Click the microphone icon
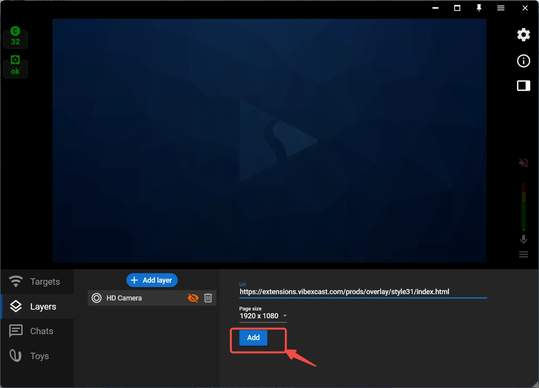539x388 pixels. coord(524,239)
